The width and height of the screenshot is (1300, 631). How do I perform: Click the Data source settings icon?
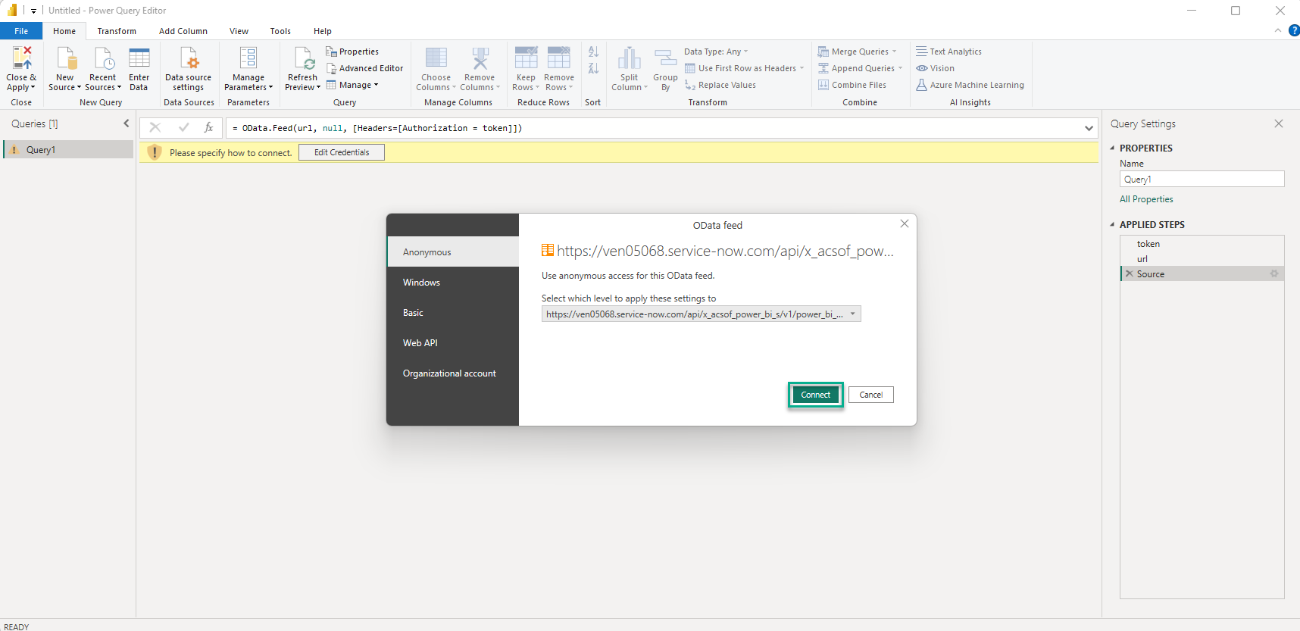[188, 58]
